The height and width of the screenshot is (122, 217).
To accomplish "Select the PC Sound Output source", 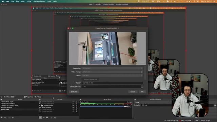I will click(48, 104).
